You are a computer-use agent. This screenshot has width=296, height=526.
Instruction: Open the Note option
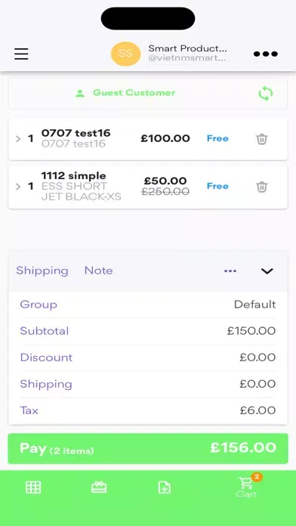(99, 271)
